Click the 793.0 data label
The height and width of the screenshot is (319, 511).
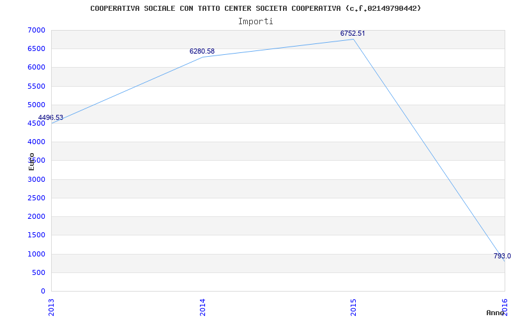click(502, 256)
